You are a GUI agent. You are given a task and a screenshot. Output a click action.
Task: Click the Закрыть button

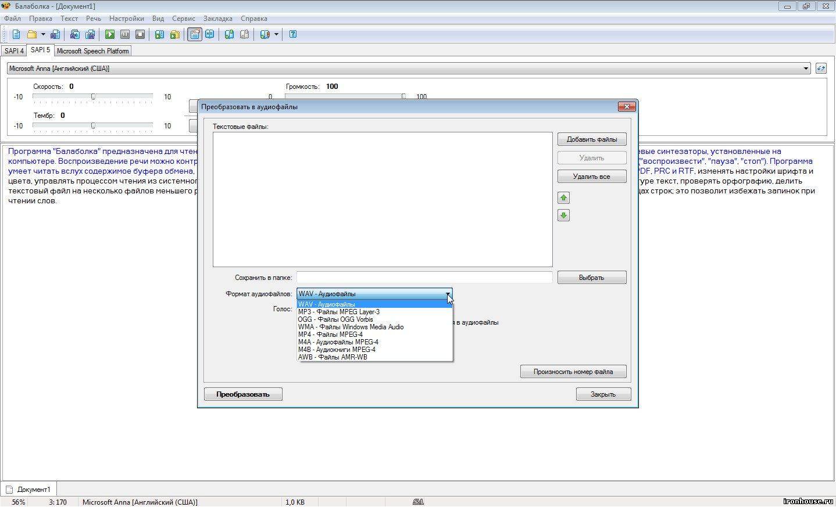(x=603, y=394)
